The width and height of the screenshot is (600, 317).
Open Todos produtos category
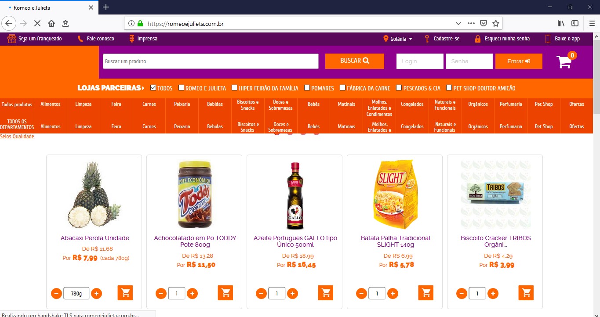tap(17, 104)
